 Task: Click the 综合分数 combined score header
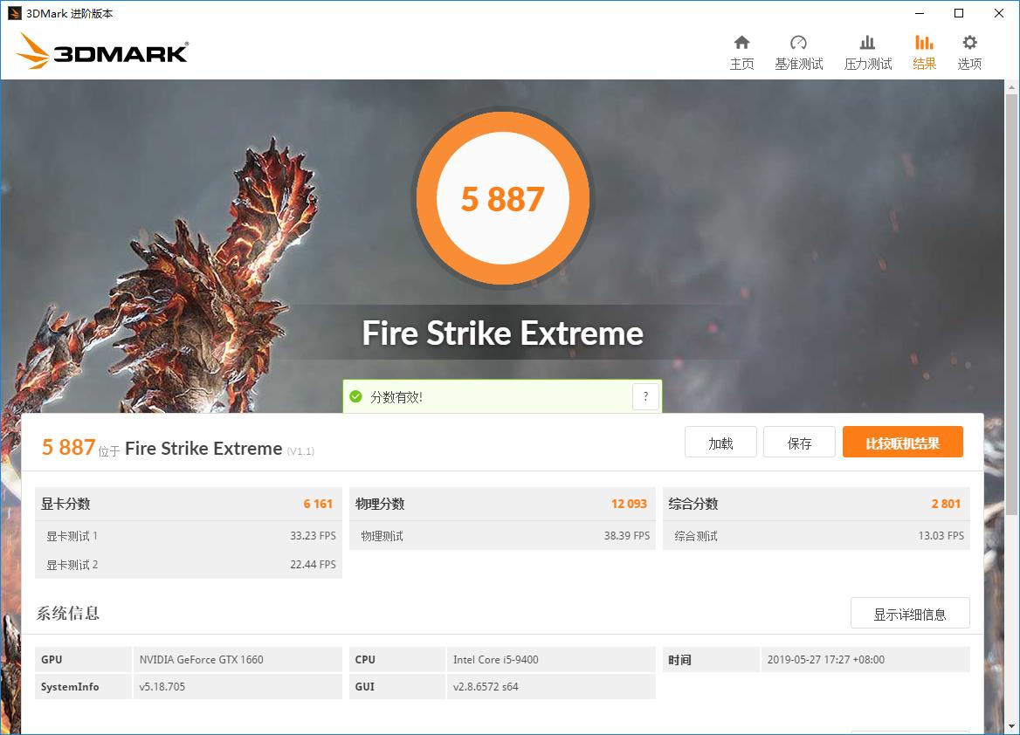(x=693, y=504)
